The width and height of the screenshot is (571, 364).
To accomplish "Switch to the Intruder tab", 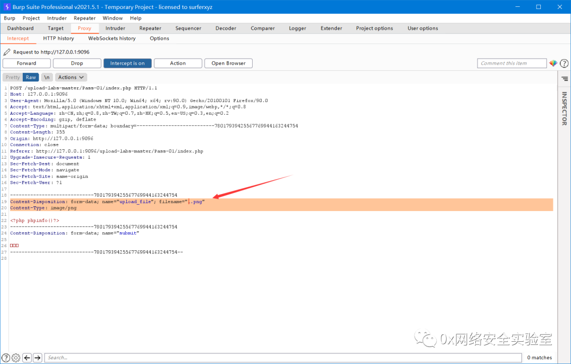I will (x=115, y=29).
